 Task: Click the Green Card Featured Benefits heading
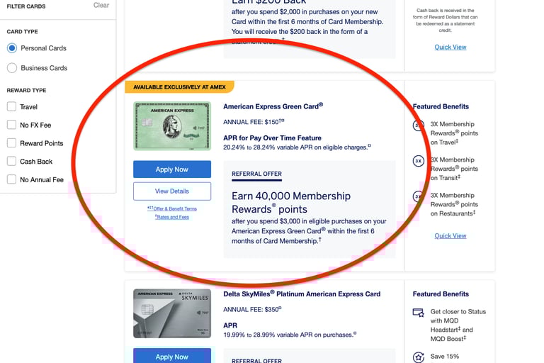pos(441,106)
